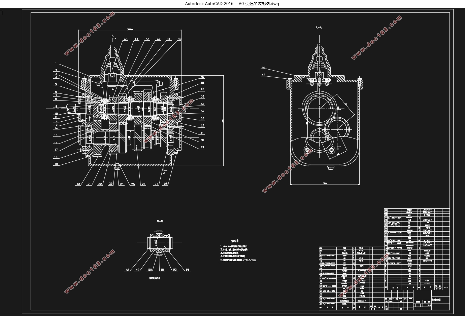Select part callout number 39
This screenshot has height=316, width=465.
coord(202,77)
